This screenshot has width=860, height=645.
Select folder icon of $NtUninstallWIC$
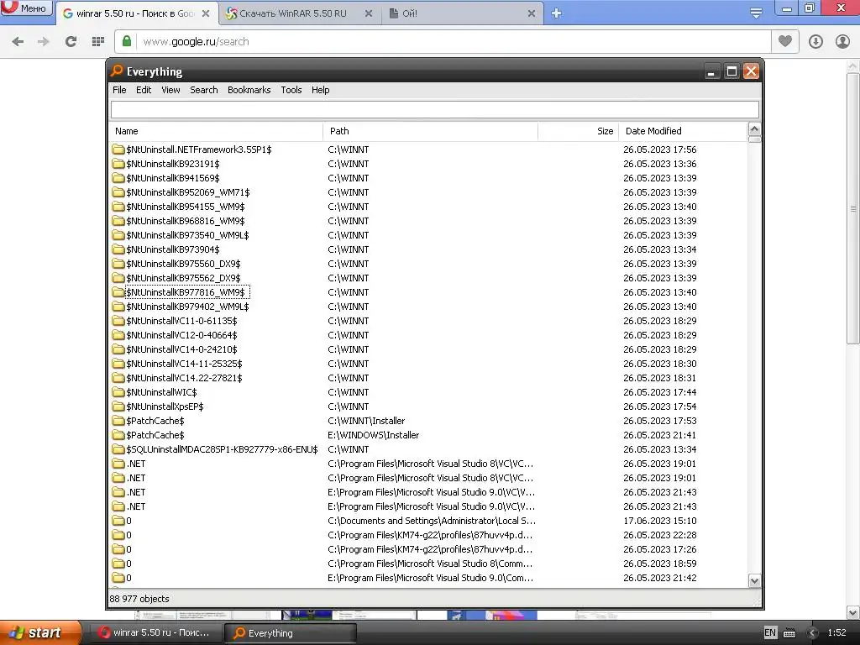click(118, 391)
